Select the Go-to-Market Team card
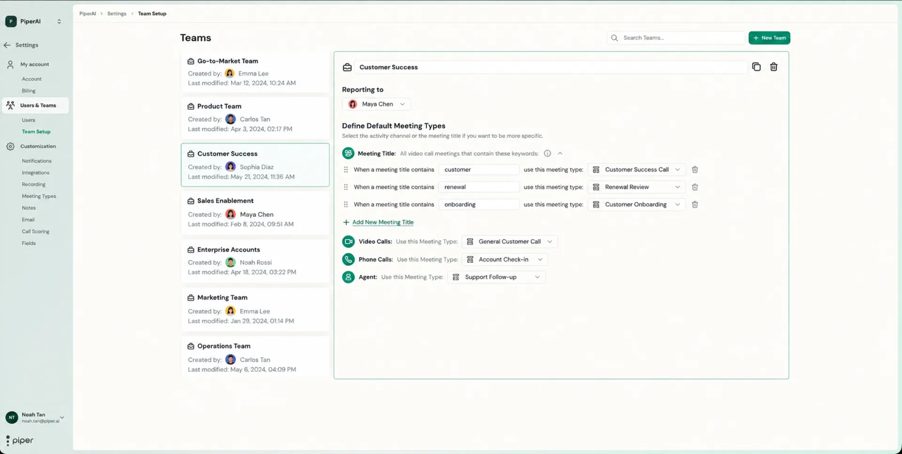 point(255,72)
